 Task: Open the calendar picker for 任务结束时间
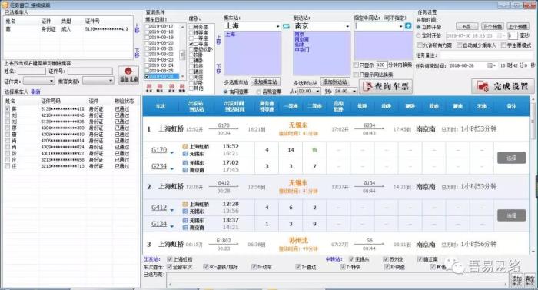[x=492, y=65]
